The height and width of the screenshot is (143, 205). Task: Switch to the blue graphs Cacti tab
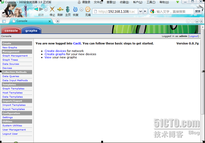pos(31,31)
